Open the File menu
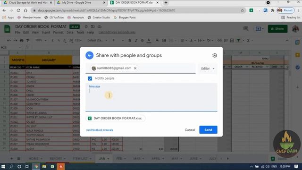The image size is (302, 170). [17, 33]
